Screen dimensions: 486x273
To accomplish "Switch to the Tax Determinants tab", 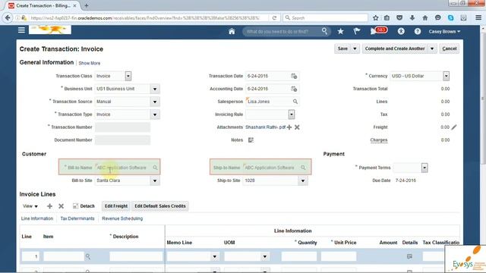I will 77,218.
